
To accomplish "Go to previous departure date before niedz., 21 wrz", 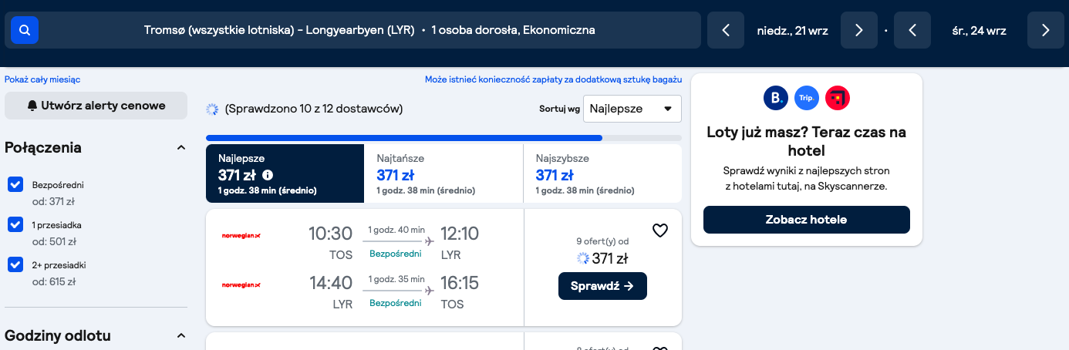I will [x=726, y=30].
